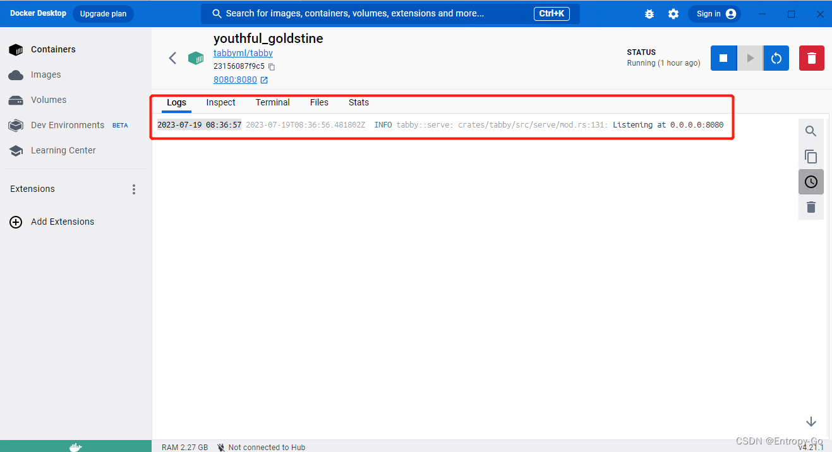Restart the running container

(x=775, y=57)
